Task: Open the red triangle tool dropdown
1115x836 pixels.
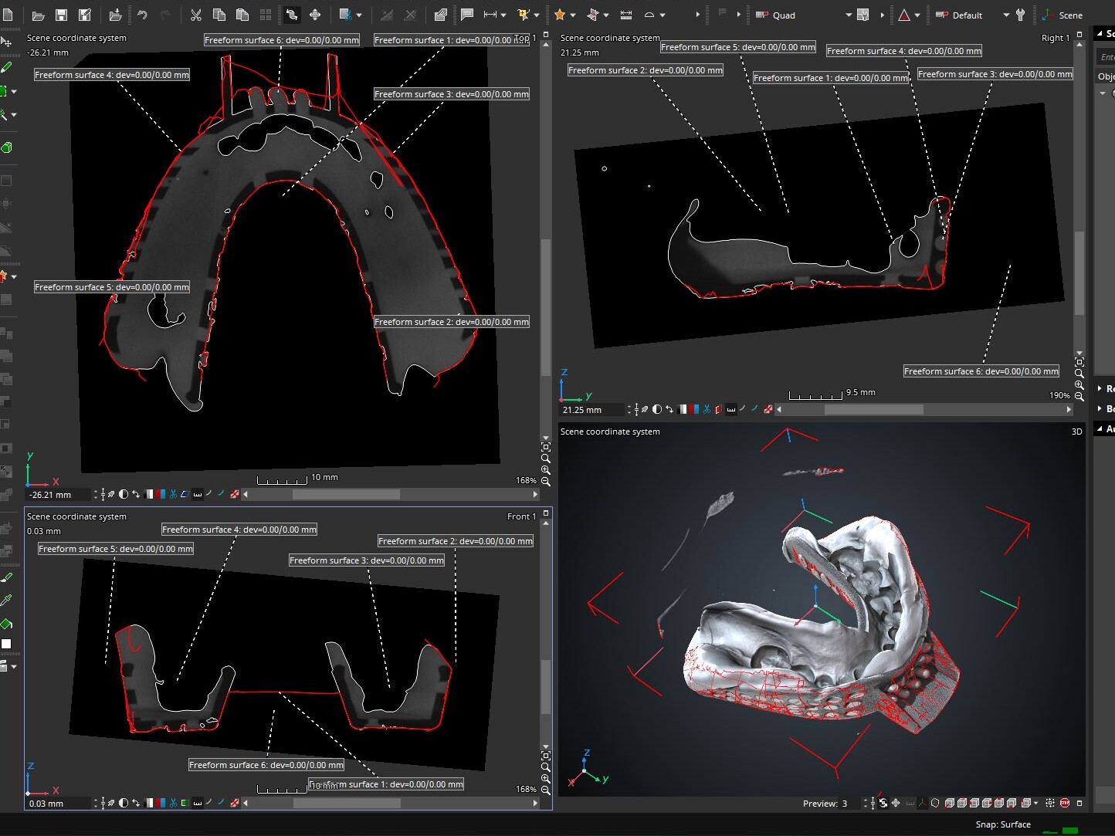Action: tap(917, 15)
